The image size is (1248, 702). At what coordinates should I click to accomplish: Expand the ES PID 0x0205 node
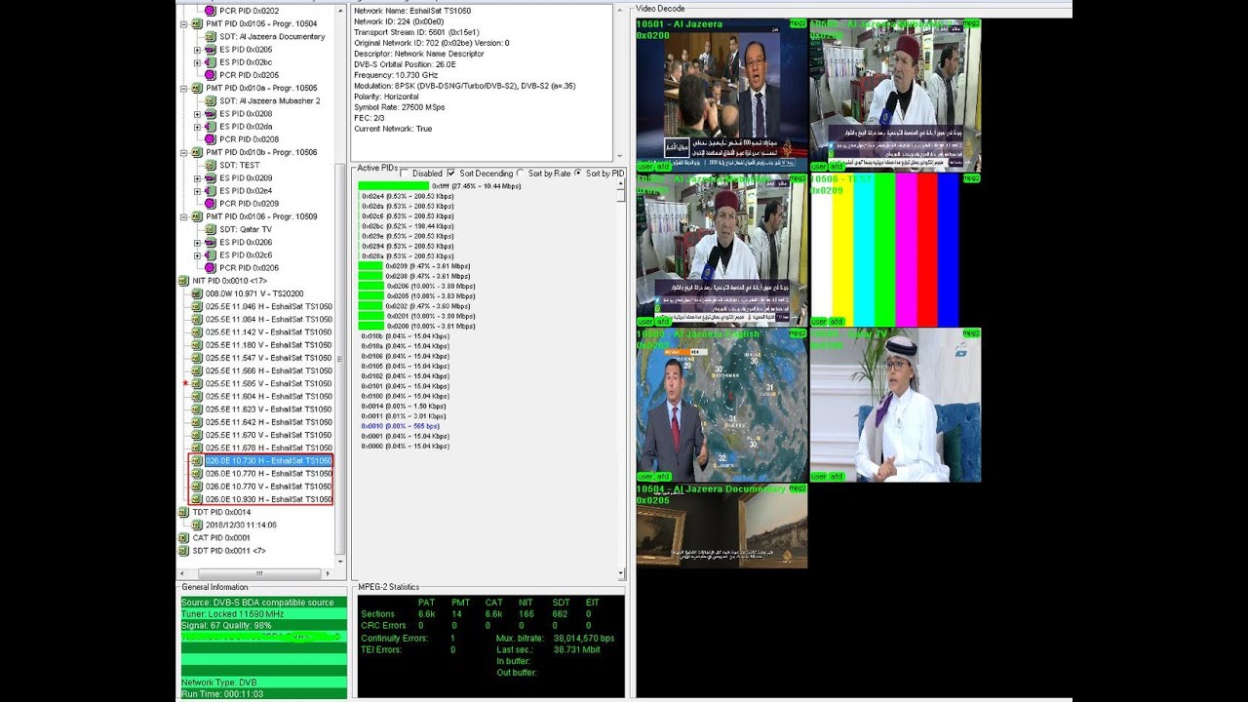[x=197, y=49]
